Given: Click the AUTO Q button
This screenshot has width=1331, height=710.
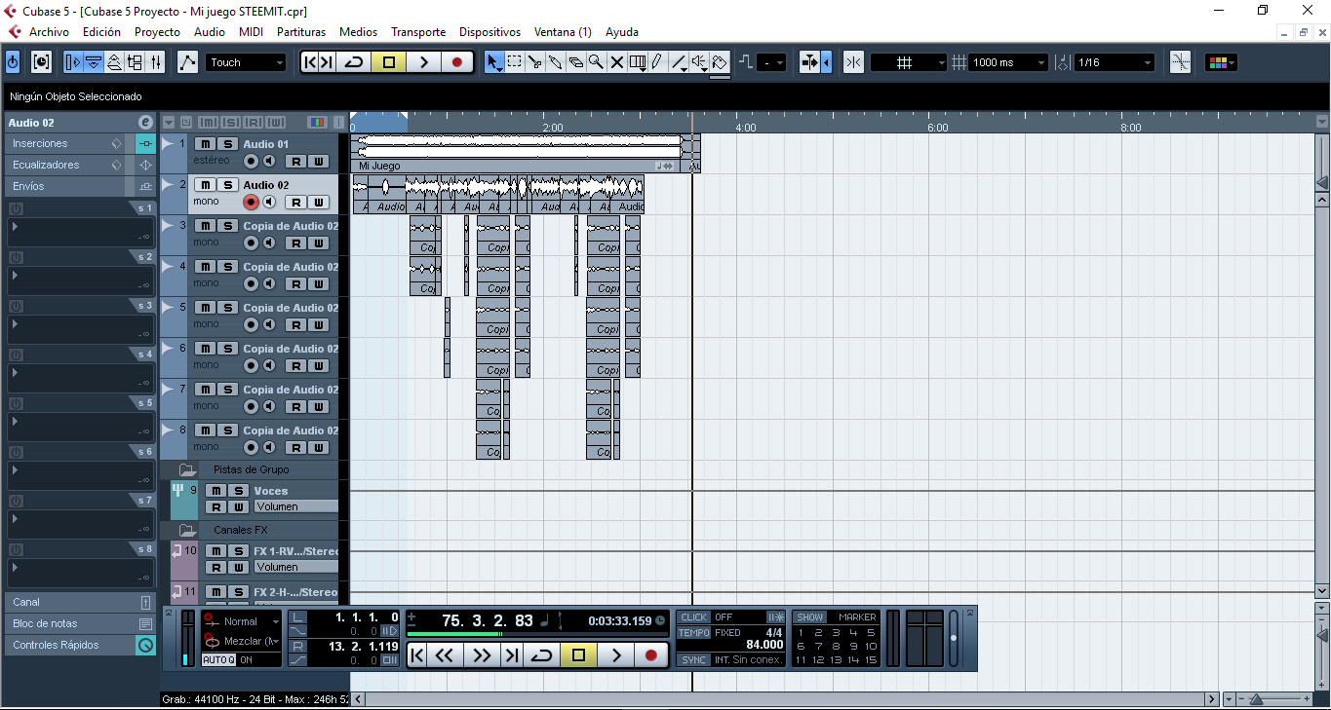Looking at the screenshot, I should 218,660.
